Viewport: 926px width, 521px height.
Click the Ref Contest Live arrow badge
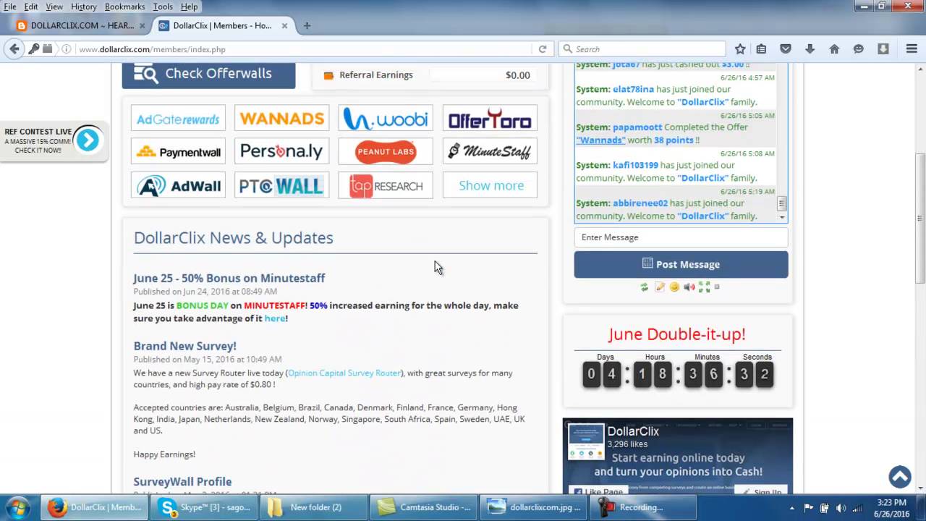(88, 140)
